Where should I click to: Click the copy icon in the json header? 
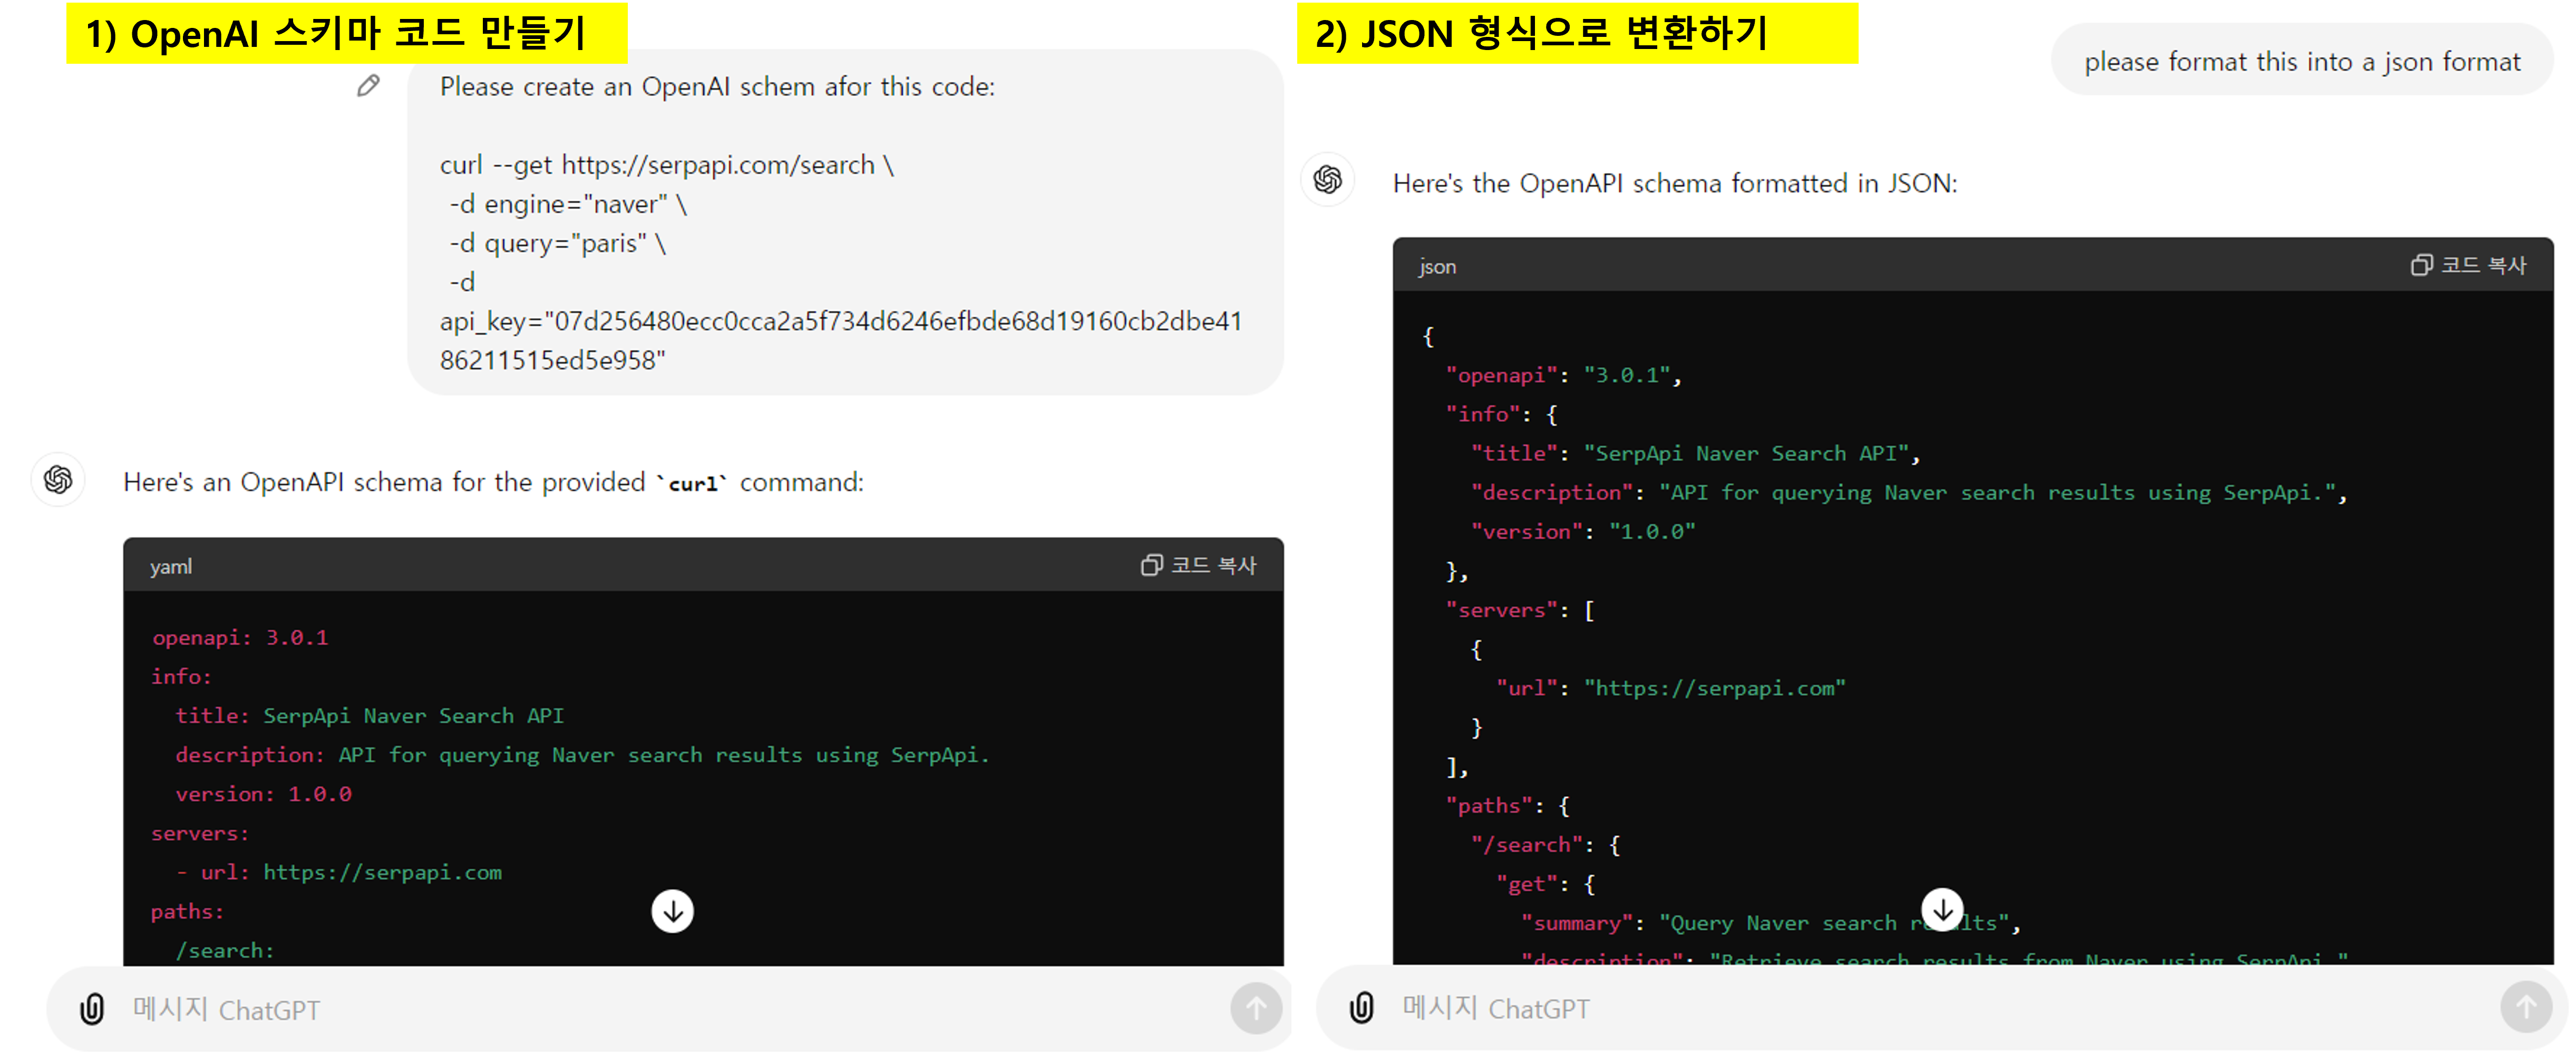pyautogui.click(x=2421, y=265)
